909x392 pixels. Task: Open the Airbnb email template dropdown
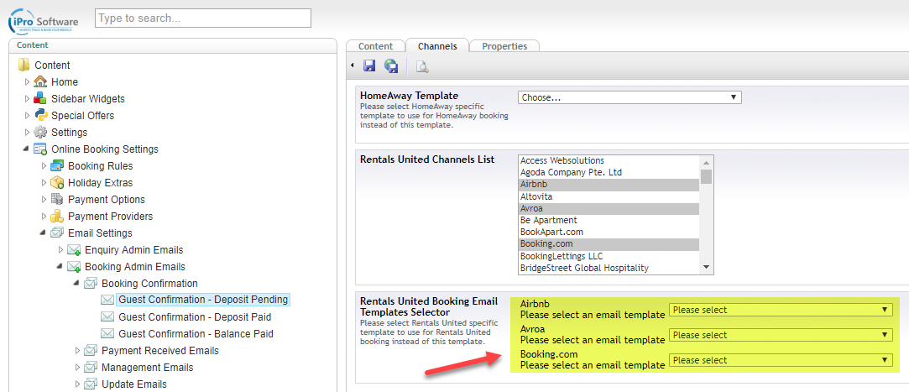click(781, 310)
